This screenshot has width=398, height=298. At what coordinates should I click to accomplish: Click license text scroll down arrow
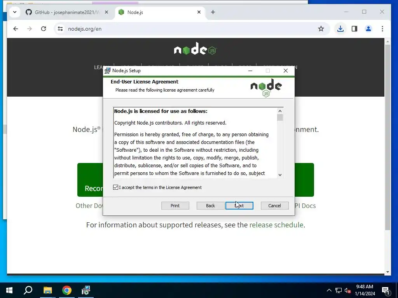280,175
